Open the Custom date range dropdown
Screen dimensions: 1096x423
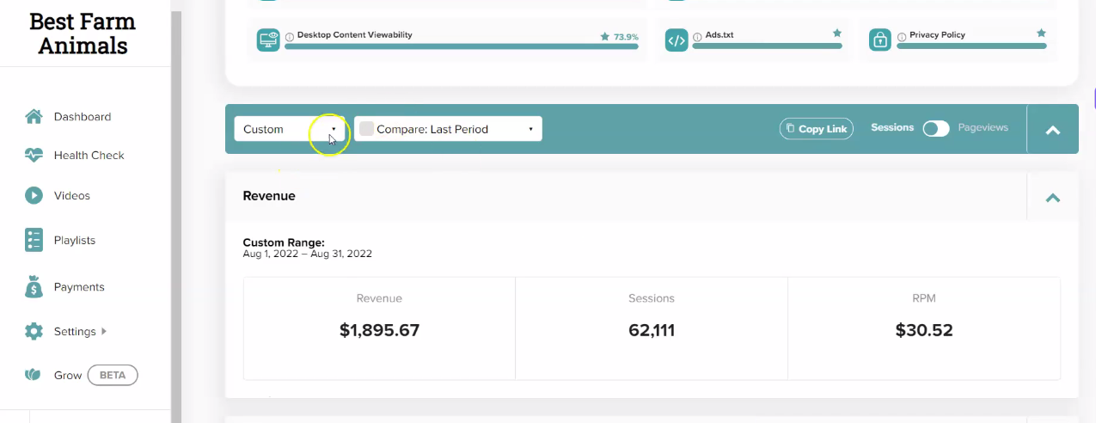(290, 129)
